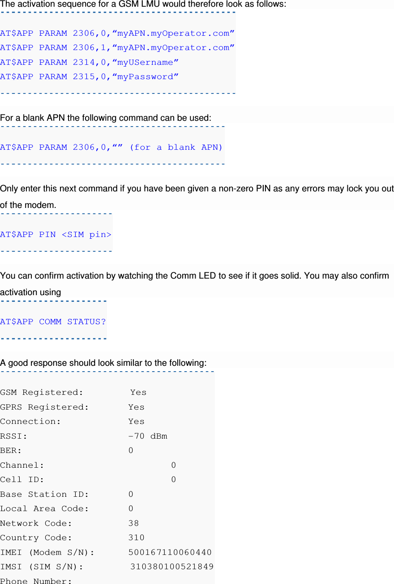Click the 'BER:' response line
Screen dimensions: 394x584
coord(67,450)
